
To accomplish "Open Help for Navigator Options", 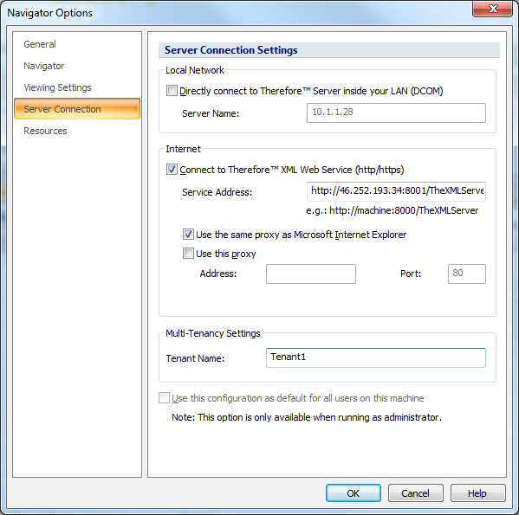I will pyautogui.click(x=477, y=493).
